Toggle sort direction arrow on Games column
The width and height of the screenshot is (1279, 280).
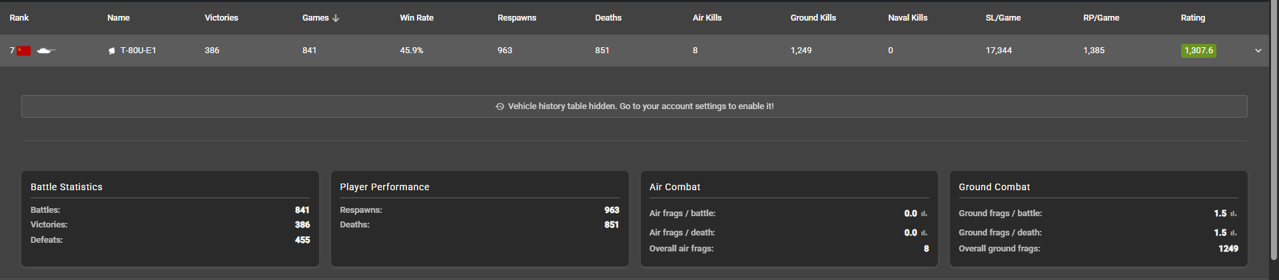point(336,18)
